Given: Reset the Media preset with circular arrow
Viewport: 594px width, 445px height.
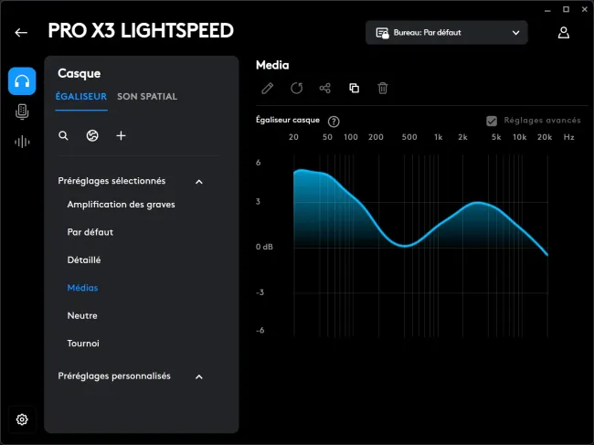Looking at the screenshot, I should [296, 89].
